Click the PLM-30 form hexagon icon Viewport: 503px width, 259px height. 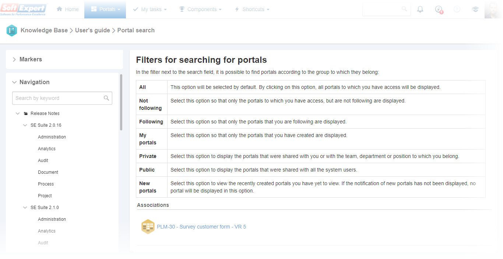pos(148,227)
